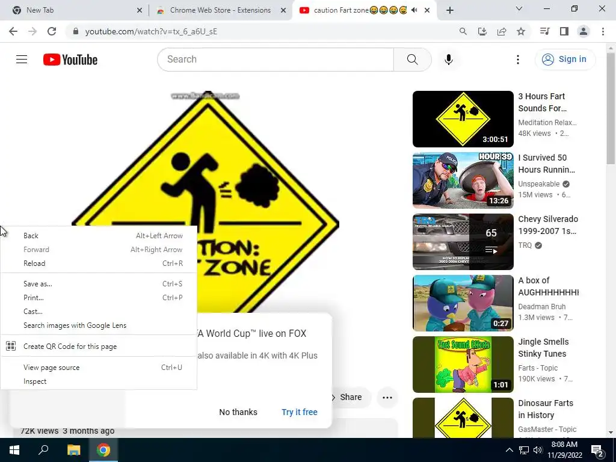Select Search images with Google Lens
Viewport: 616px width, 462px height.
pos(99,325)
